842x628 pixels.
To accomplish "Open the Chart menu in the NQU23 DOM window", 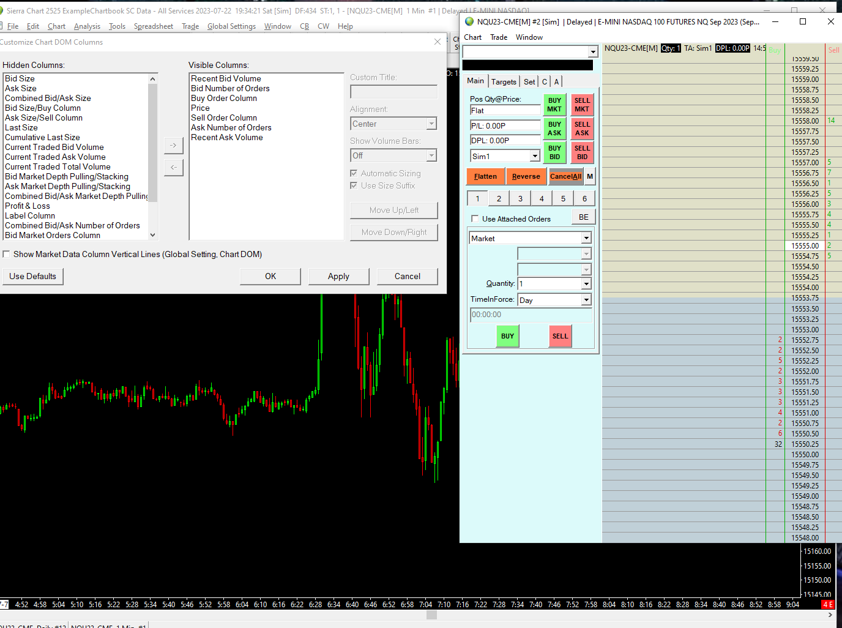I will click(472, 37).
